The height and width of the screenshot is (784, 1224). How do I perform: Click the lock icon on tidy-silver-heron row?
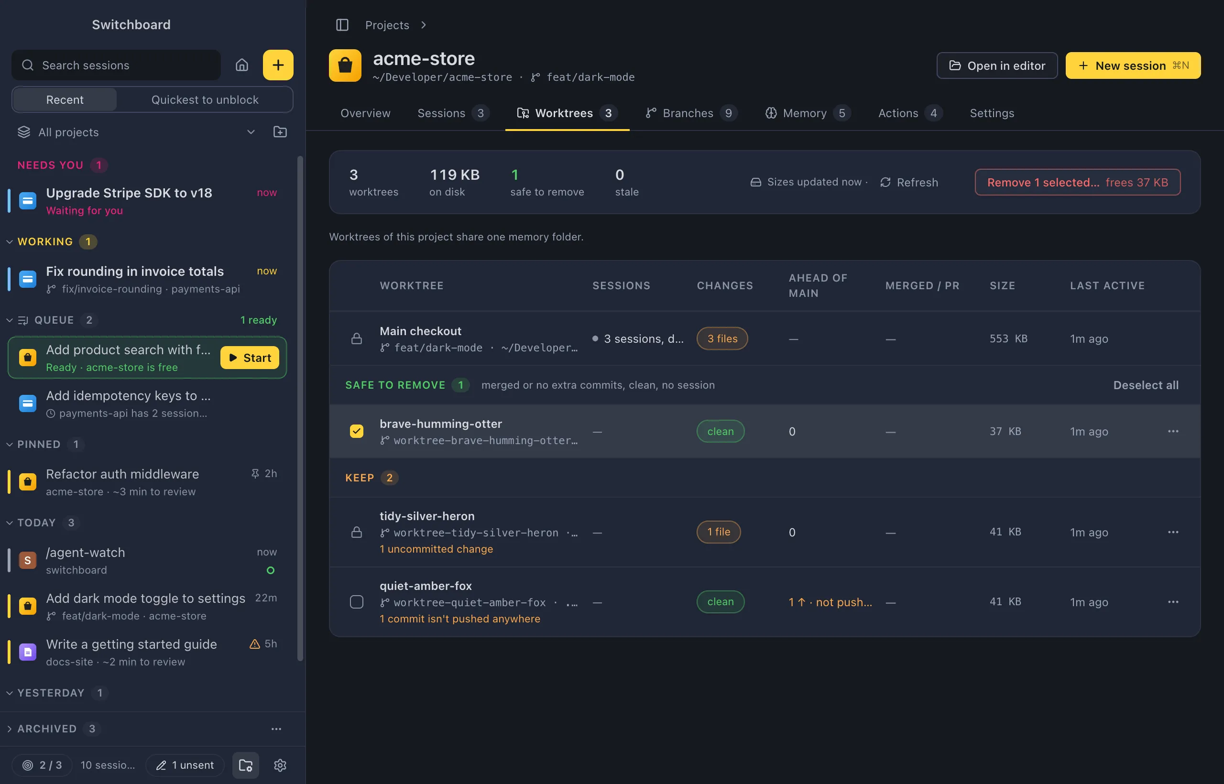[356, 532]
